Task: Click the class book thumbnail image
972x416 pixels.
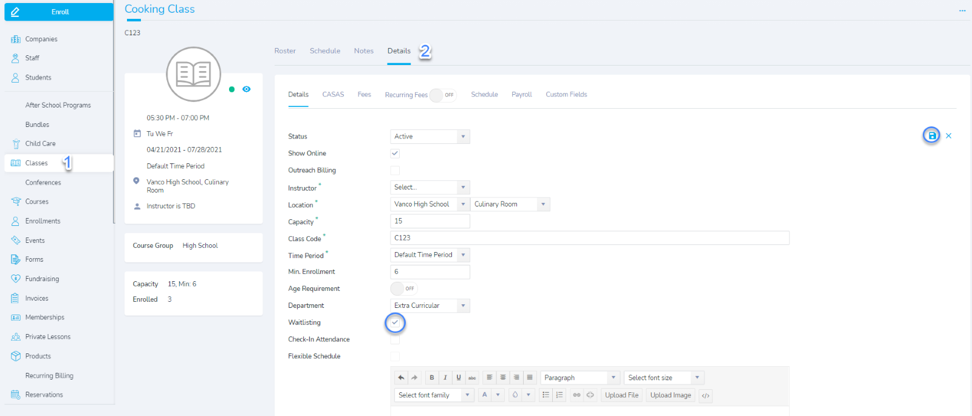Action: (x=193, y=74)
